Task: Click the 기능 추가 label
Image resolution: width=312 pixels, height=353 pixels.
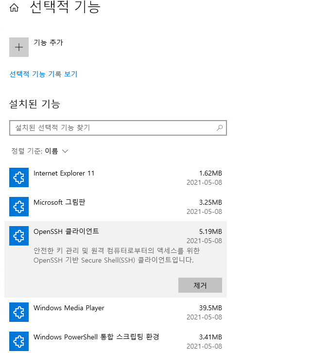Action: [x=49, y=42]
